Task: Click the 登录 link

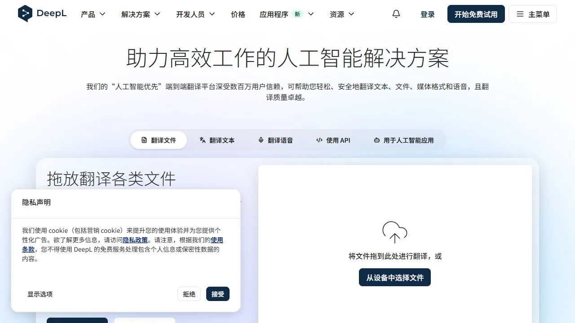Action: (x=428, y=14)
